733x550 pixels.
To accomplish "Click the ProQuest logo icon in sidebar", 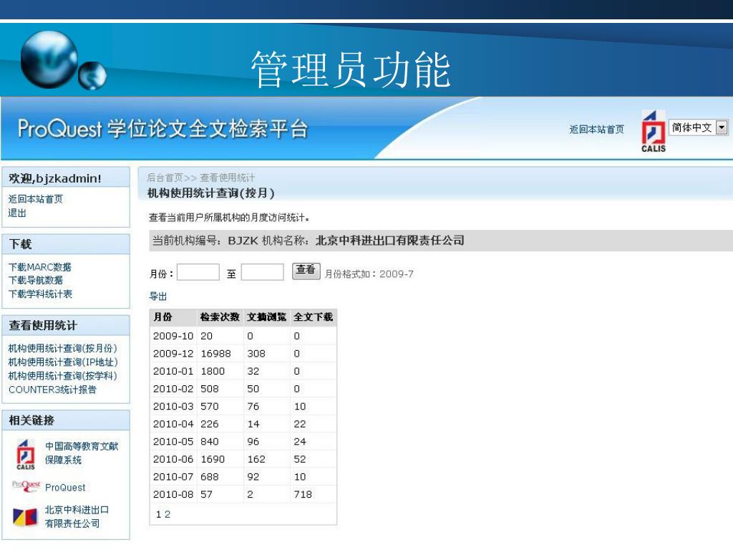I will click(x=26, y=486).
